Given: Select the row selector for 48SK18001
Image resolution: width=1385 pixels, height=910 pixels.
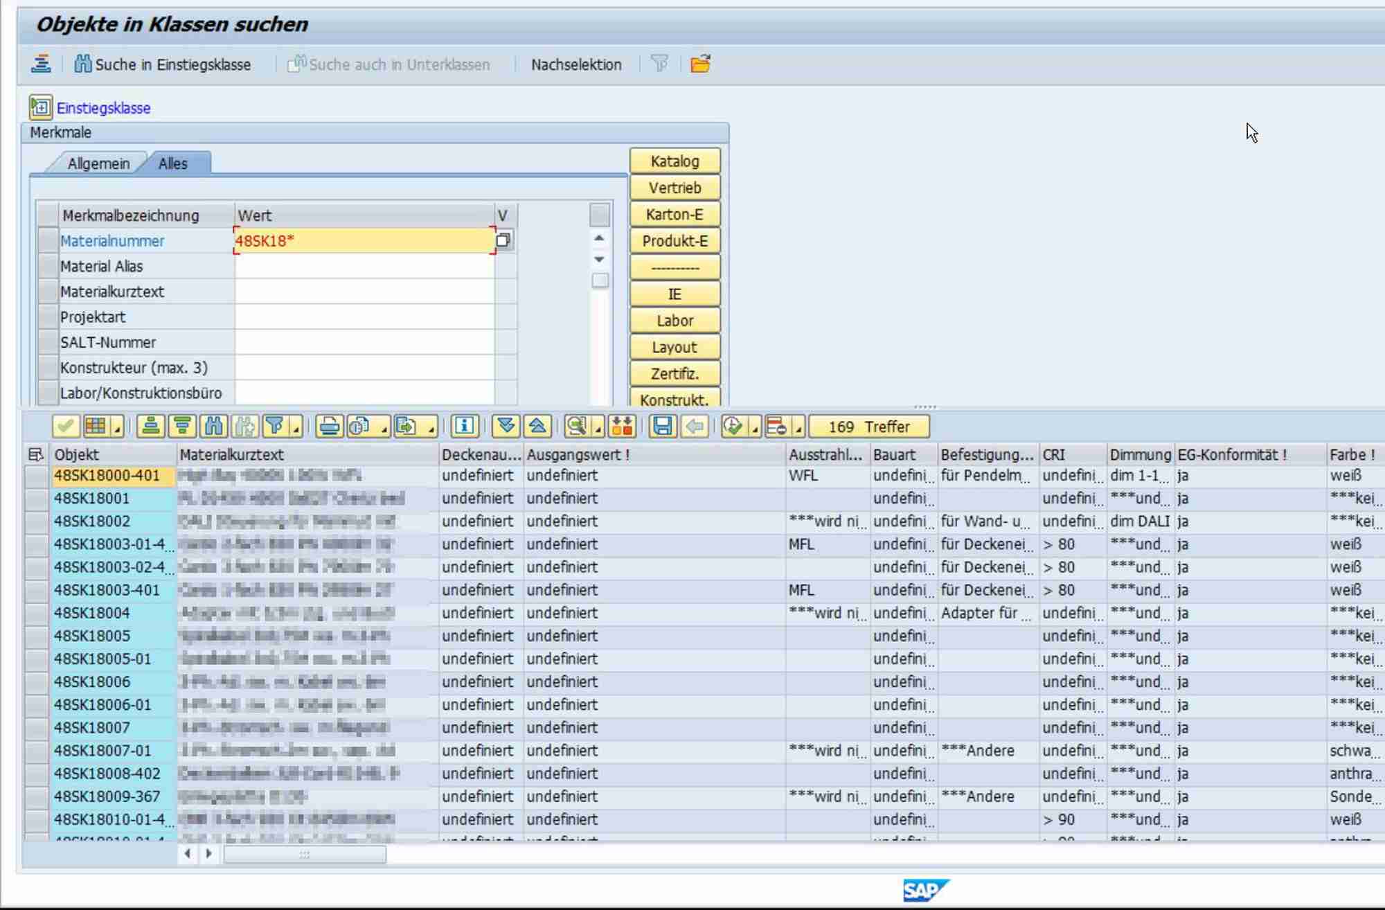Looking at the screenshot, I should click(37, 499).
